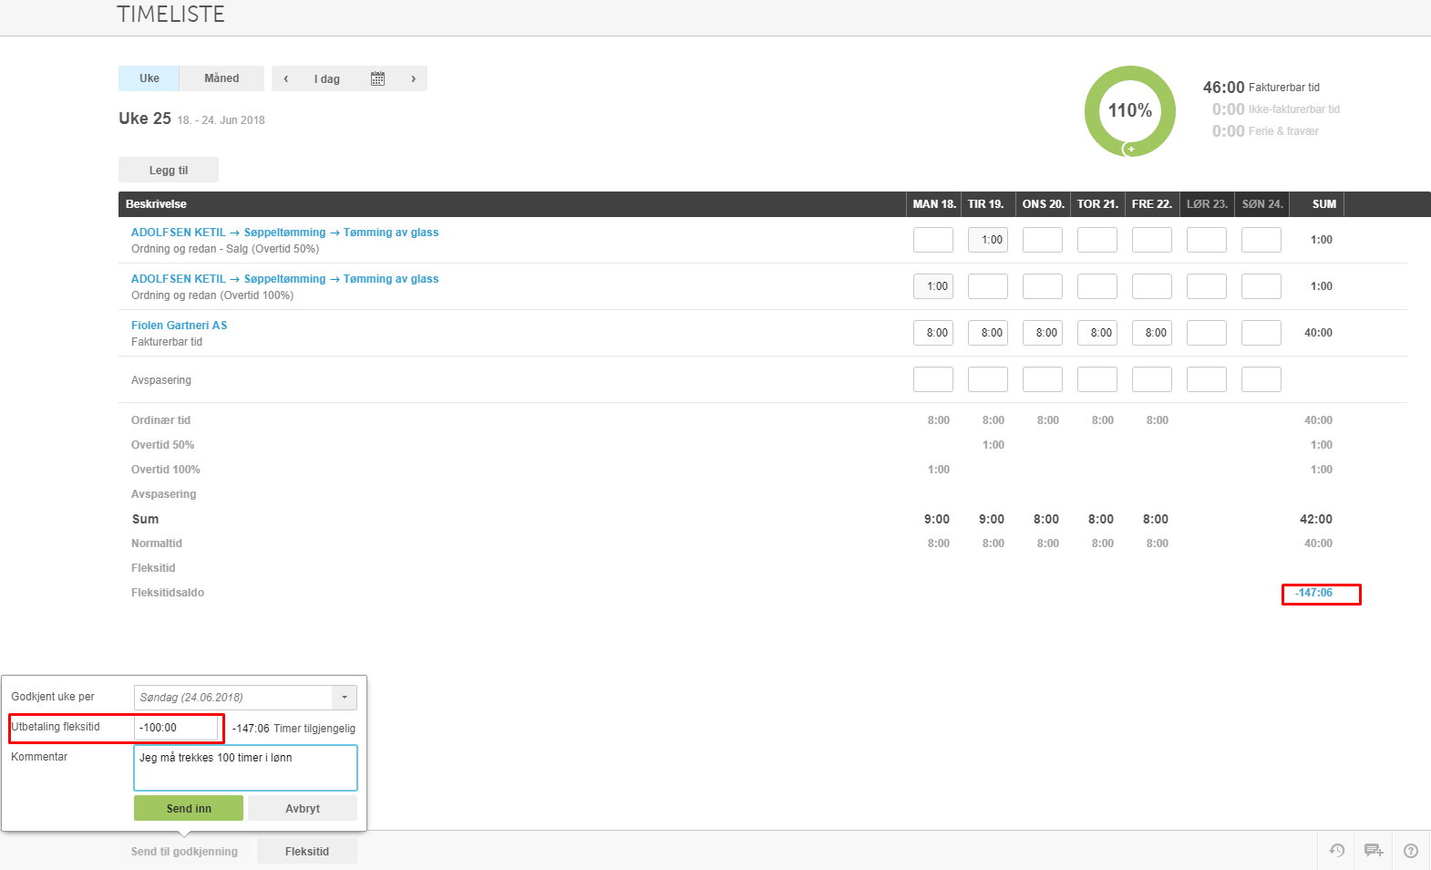Click Wednesday 8:00 cell for Fiolen Gartneri
The height and width of the screenshot is (870, 1431).
(x=1043, y=333)
